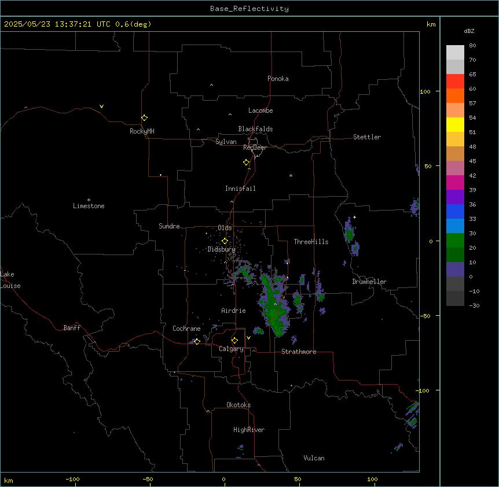499x487 pixels.
Task: Select the brown 48 dBZ legend swatch
Action: 455,153
